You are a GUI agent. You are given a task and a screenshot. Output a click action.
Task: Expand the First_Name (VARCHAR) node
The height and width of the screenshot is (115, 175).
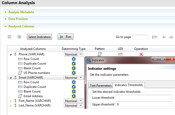click(11, 101)
